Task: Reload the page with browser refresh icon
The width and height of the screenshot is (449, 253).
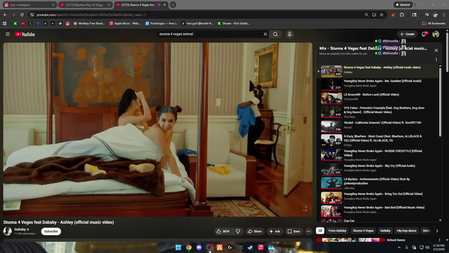Action: (x=22, y=15)
